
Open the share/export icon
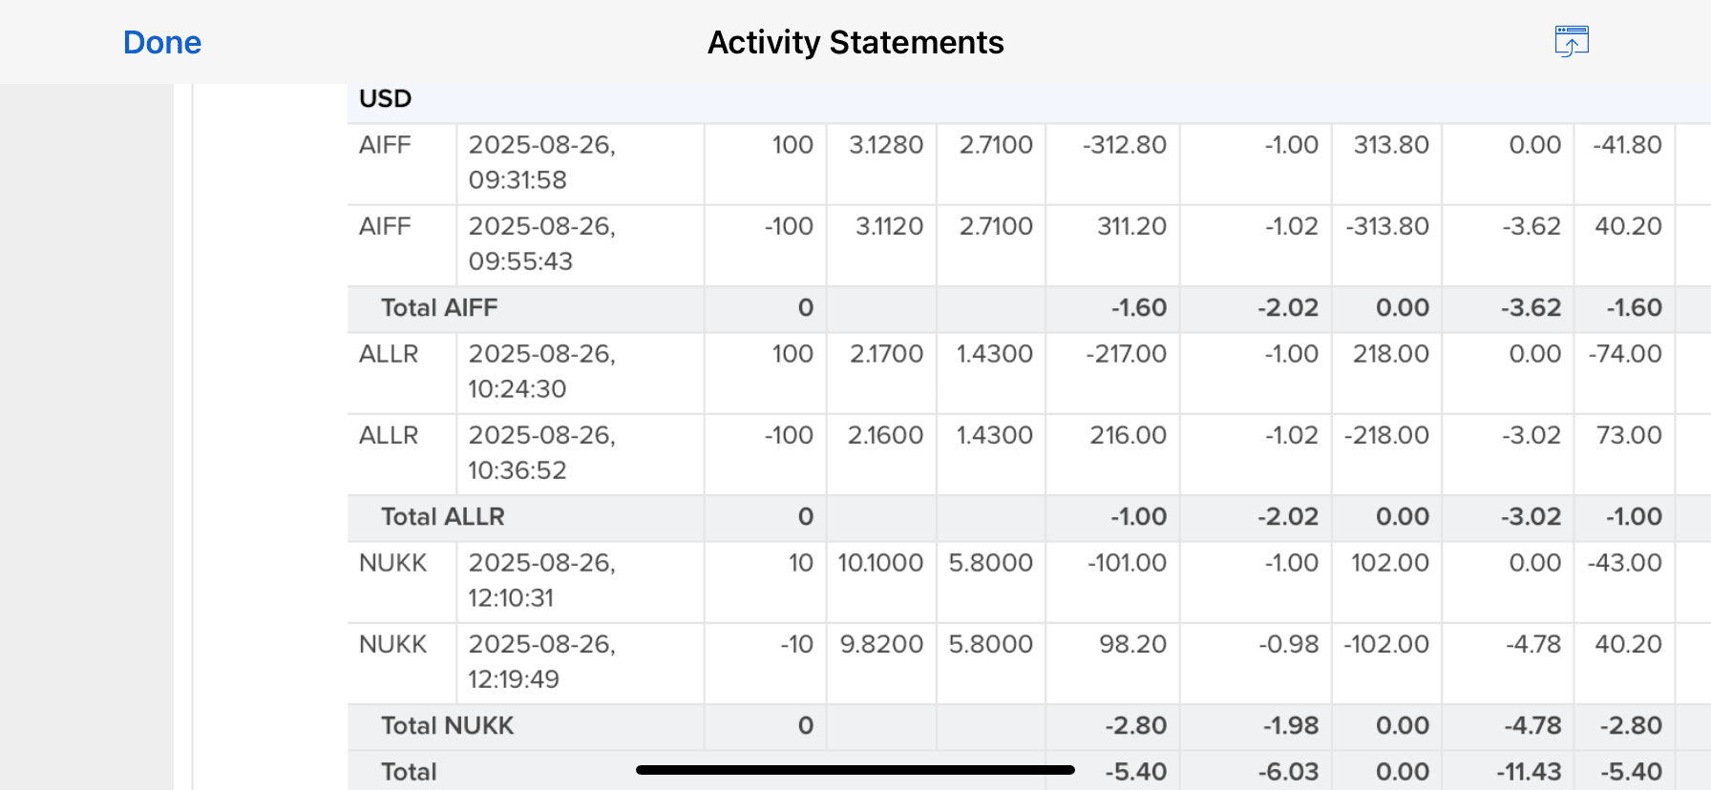pos(1571,42)
